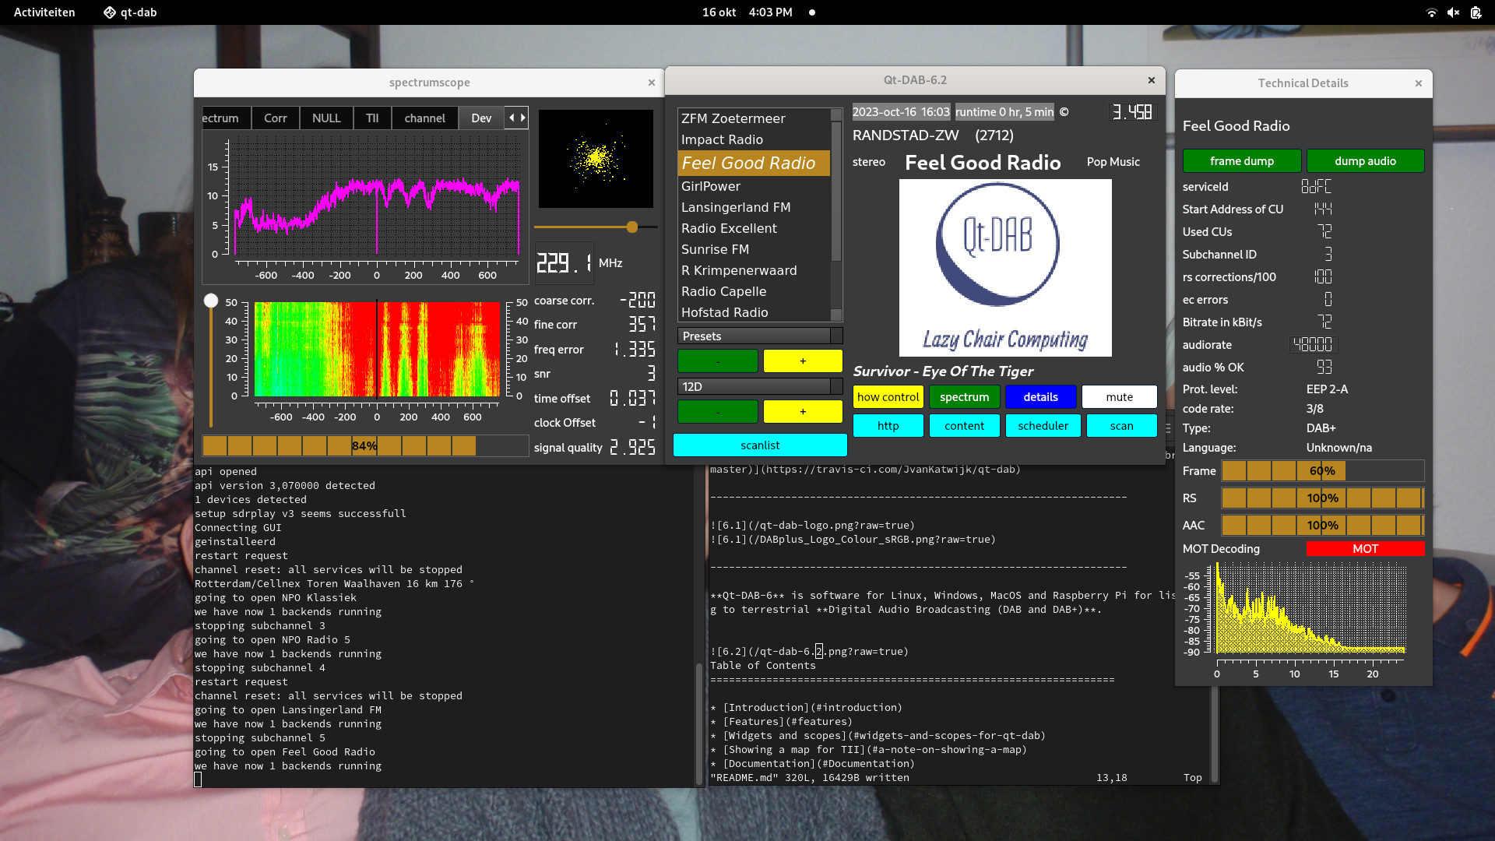Click green minus button below channel 12D

coord(718,411)
